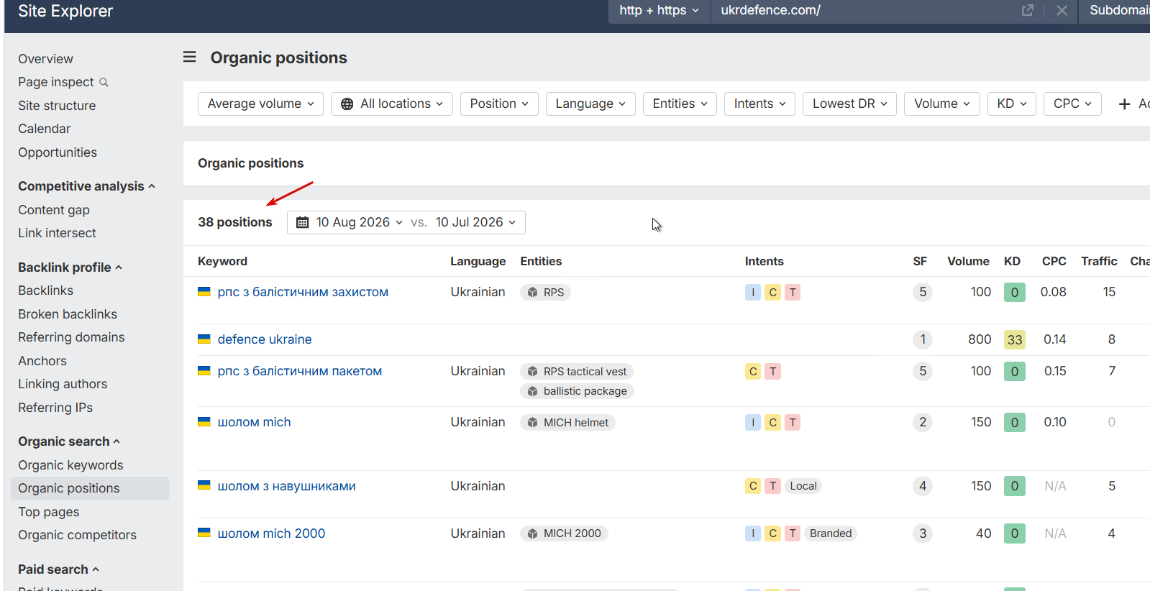The image size is (1150, 591).
Task: Click the calendar icon in date selector
Action: point(303,223)
